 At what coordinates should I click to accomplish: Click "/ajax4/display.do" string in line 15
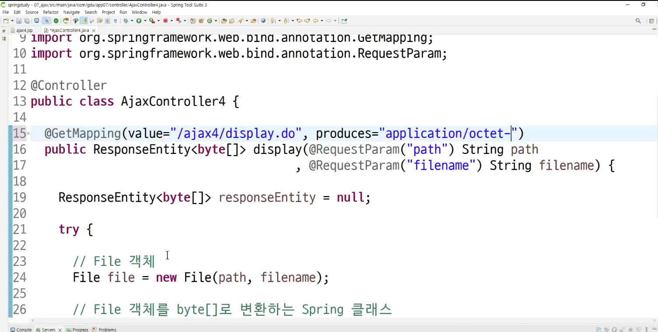(x=236, y=133)
